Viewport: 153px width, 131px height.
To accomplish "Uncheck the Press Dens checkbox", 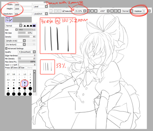I will coord(12,68).
